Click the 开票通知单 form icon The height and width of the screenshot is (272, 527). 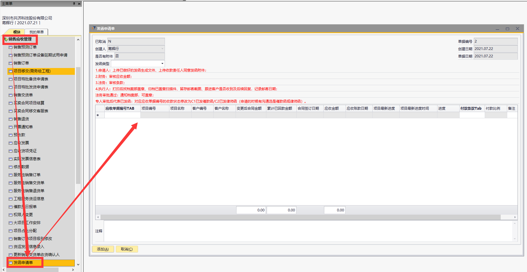tap(11, 127)
